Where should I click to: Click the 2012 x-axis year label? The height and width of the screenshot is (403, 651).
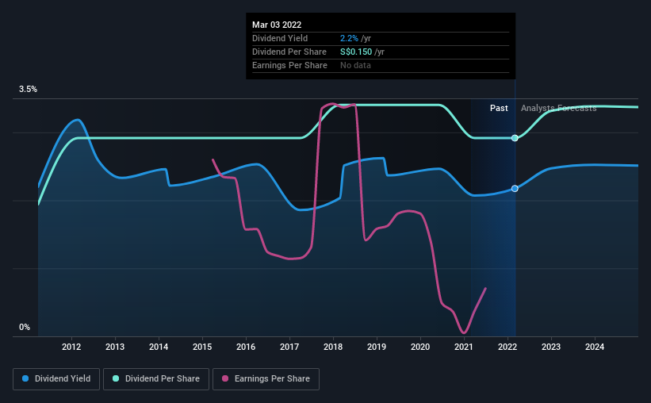coord(71,347)
